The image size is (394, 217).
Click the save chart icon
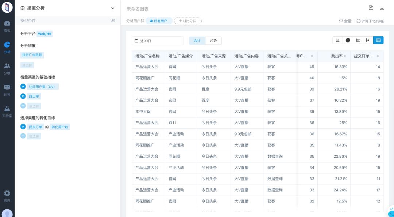[x=371, y=8]
